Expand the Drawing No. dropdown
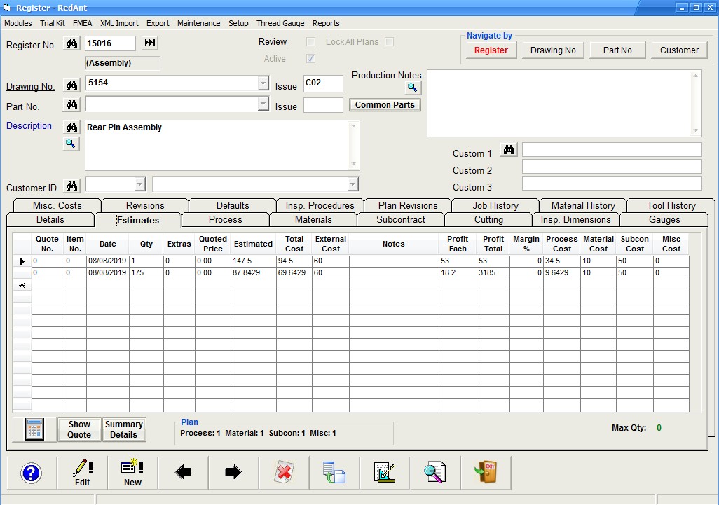 coord(263,84)
